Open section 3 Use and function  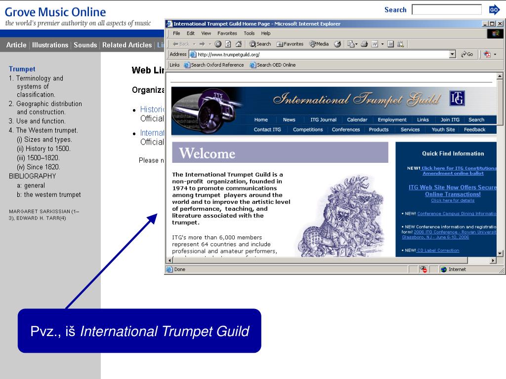37,121
